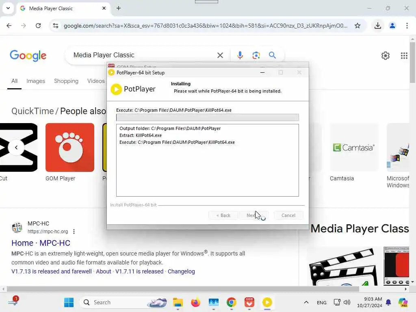Screen dimensions: 416x312
Task: Bookmark this page with the star icon
Action: coord(357,26)
